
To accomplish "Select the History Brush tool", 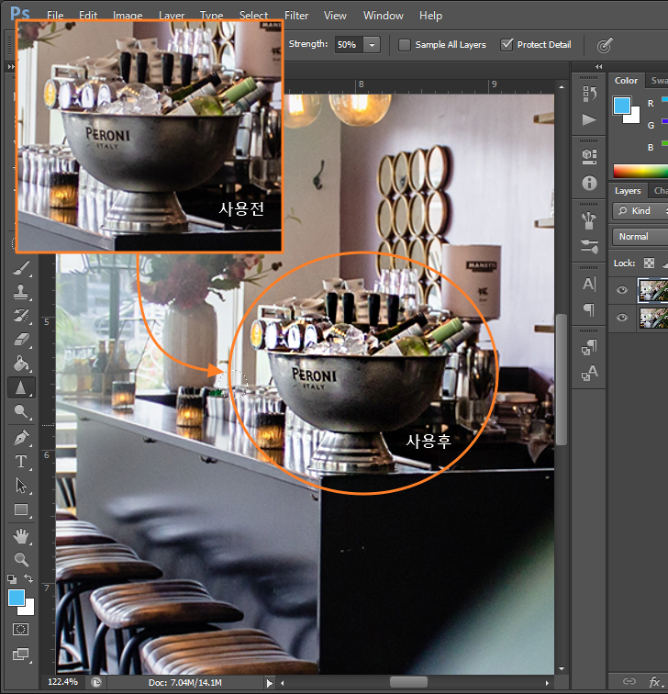I will click(21, 315).
